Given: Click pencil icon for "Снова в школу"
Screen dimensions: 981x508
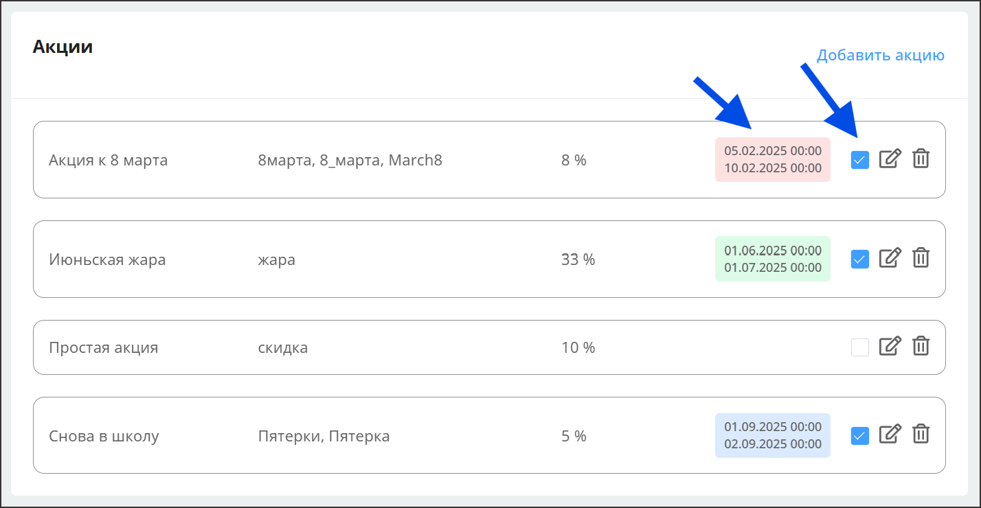Looking at the screenshot, I should tap(890, 435).
